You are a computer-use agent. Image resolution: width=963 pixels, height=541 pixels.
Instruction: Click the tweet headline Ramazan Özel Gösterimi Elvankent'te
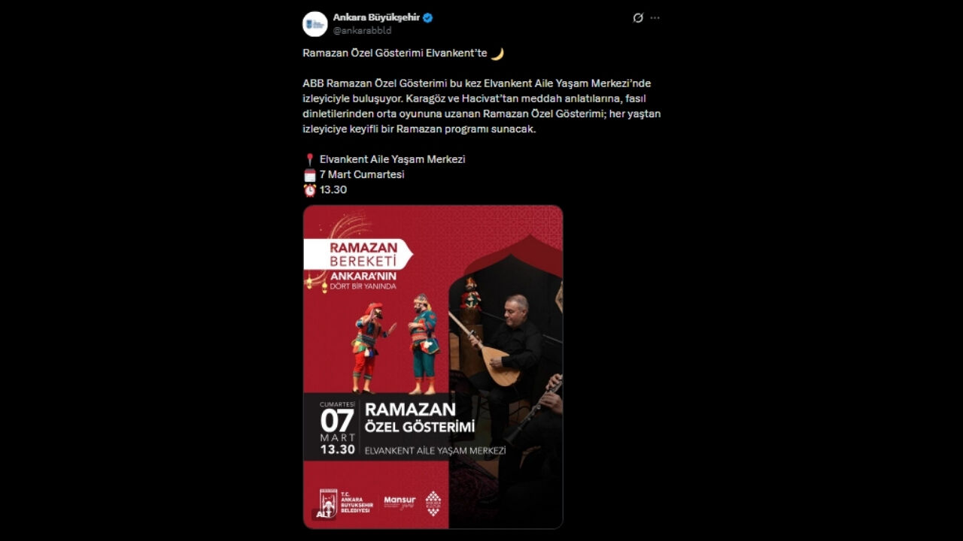coord(395,53)
